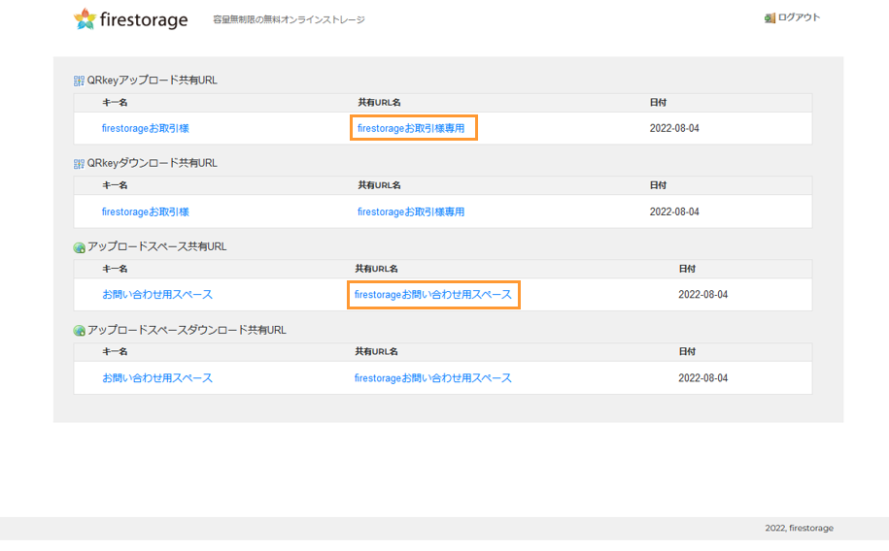889x551 pixels.
Task: Open firestorageお取引様 key in QRkeyアップロード table
Action: pos(145,129)
